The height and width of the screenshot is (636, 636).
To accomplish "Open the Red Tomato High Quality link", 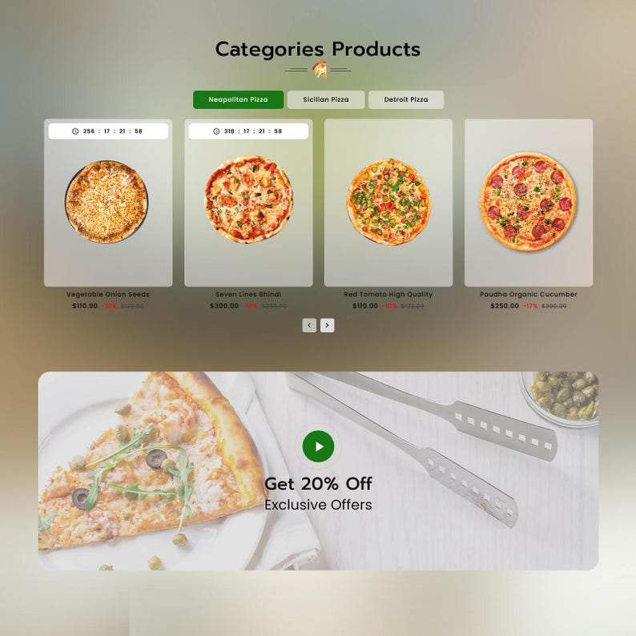I will 388,294.
